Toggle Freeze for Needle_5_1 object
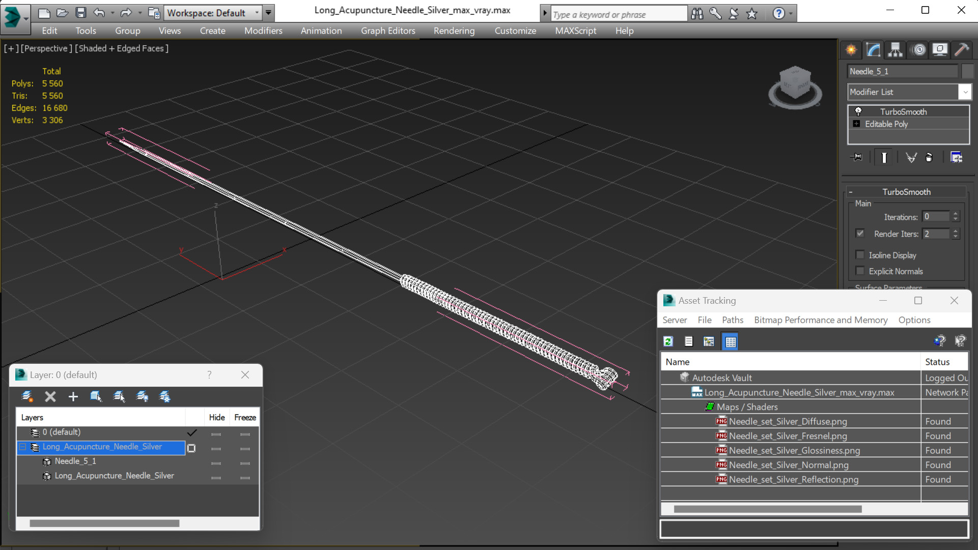 [245, 463]
